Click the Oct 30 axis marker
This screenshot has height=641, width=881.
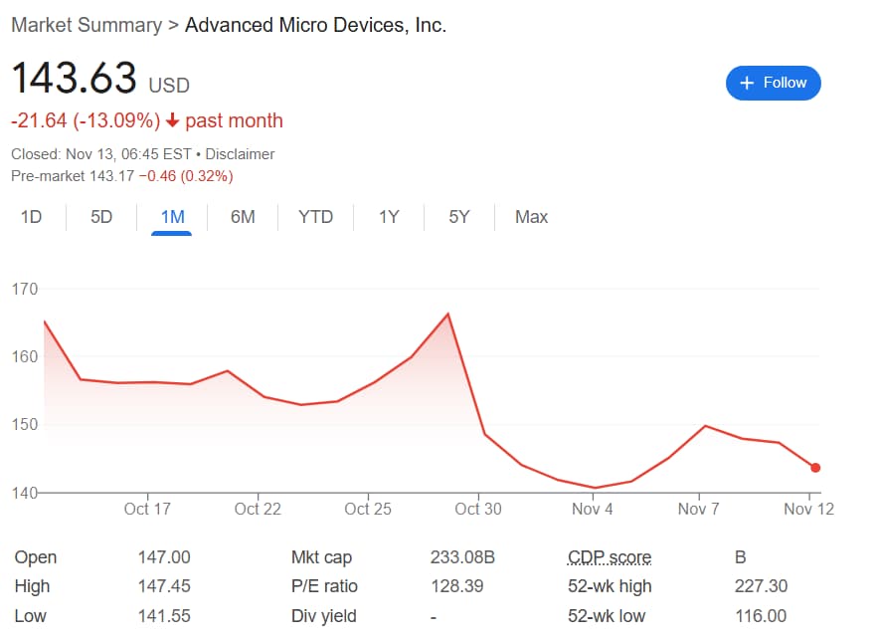[478, 509]
